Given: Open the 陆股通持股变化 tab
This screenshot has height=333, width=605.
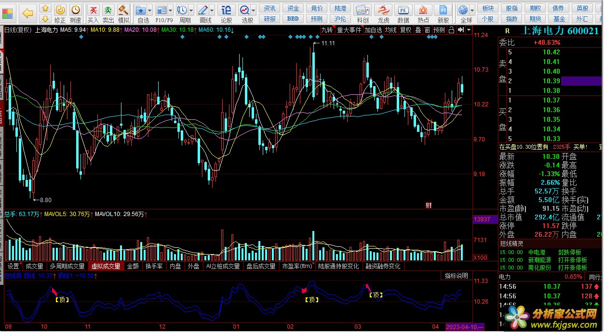Looking at the screenshot, I should [x=338, y=266].
